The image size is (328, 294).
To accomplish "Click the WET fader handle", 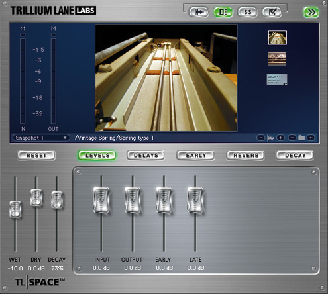I will 15,209.
